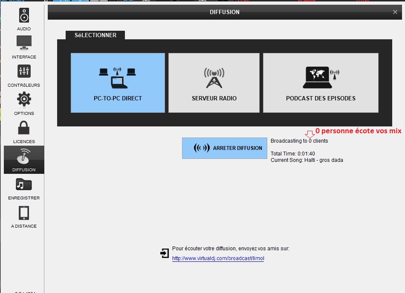Screen dimensions: 405x293
Task: Click the Current Song text line
Action: click(307, 160)
